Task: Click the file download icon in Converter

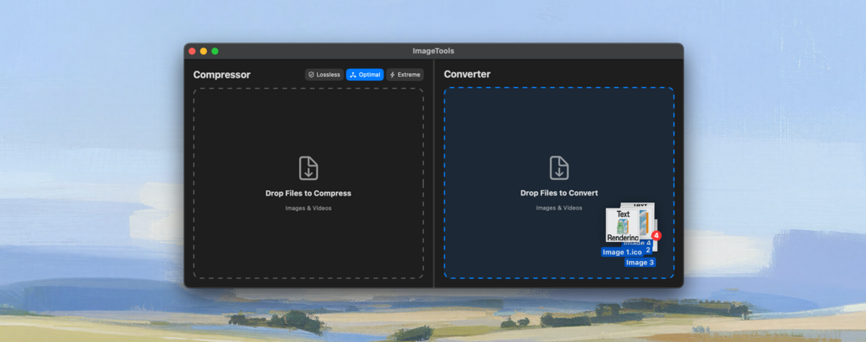Action: [559, 168]
